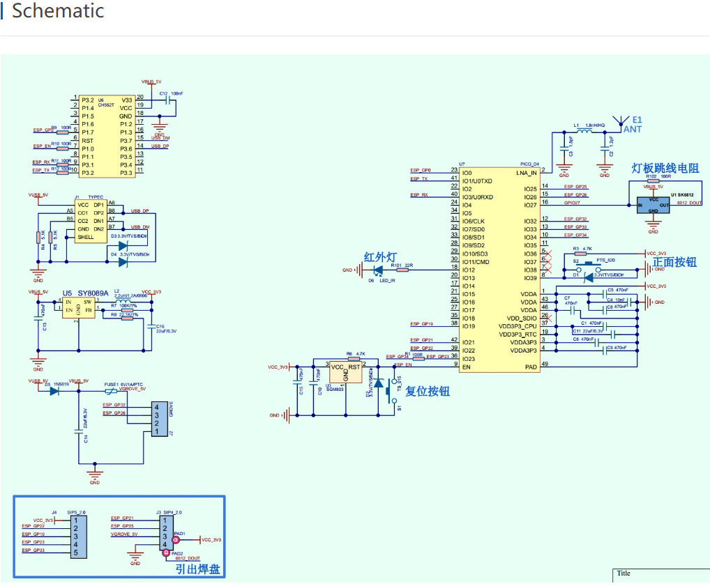
Task: Select the J2 GROVE connector
Action: point(160,419)
